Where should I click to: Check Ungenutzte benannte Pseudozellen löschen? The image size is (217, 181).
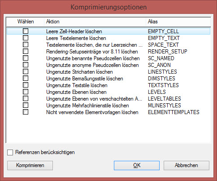pyautogui.click(x=26, y=58)
